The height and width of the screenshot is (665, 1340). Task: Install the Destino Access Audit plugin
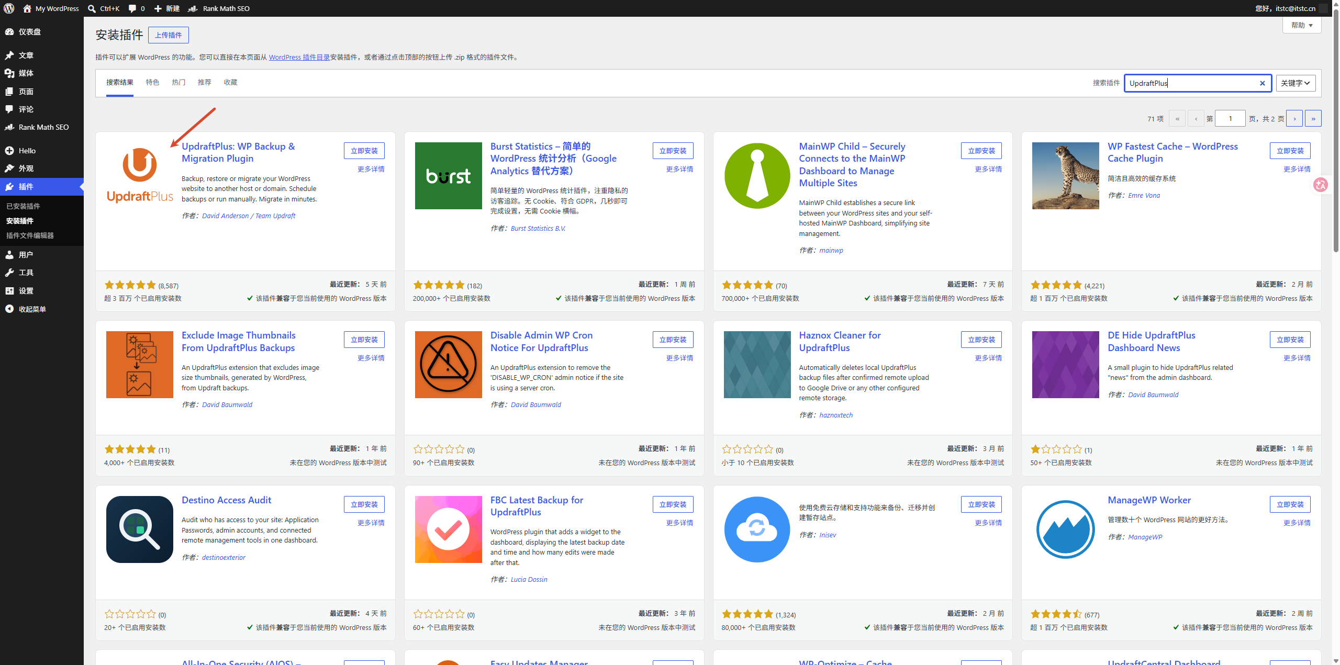[364, 504]
